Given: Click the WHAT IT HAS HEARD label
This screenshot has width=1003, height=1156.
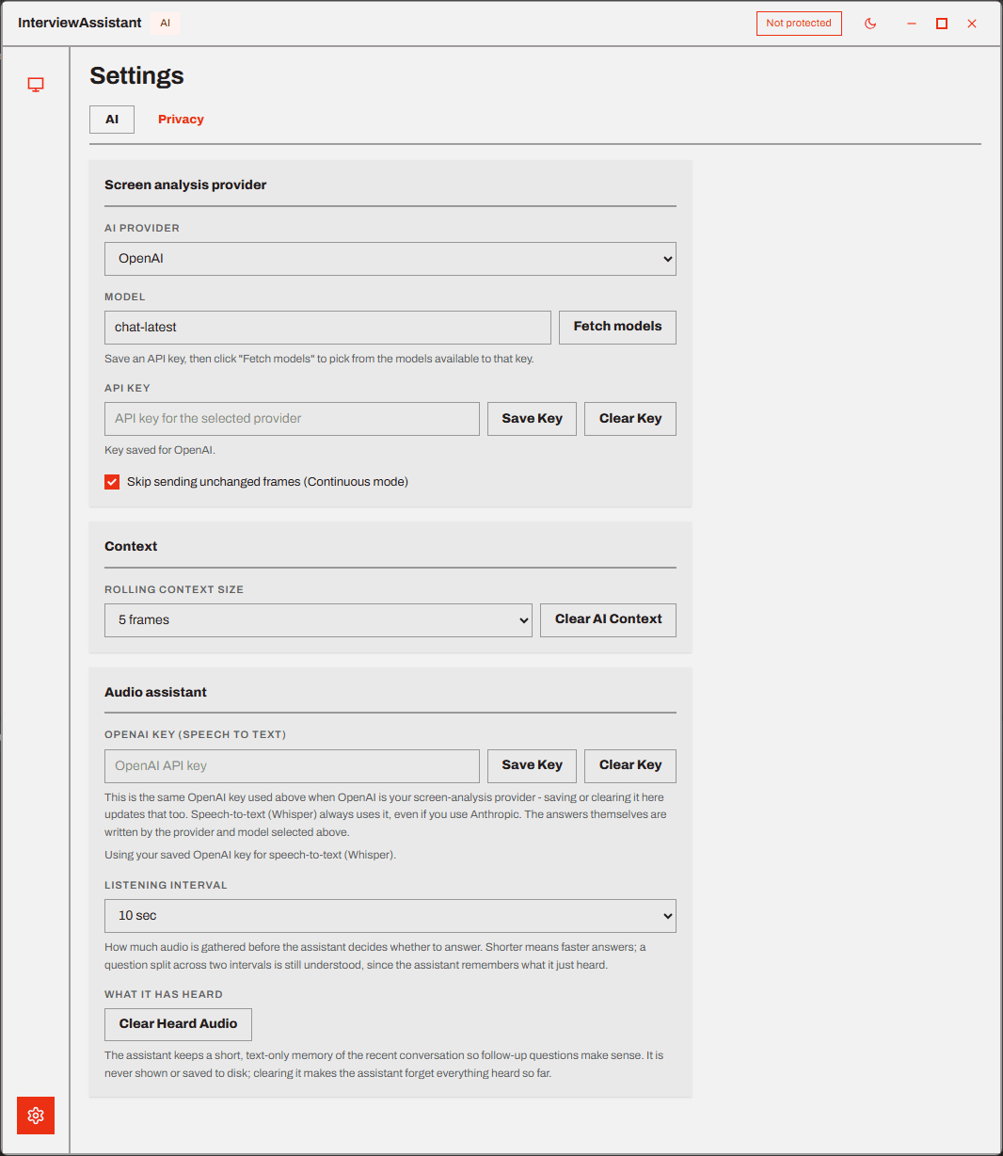Looking at the screenshot, I should tap(164, 995).
